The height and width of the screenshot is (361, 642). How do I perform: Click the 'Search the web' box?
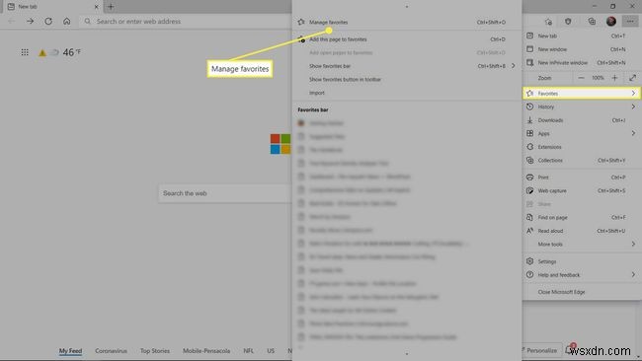(x=225, y=193)
